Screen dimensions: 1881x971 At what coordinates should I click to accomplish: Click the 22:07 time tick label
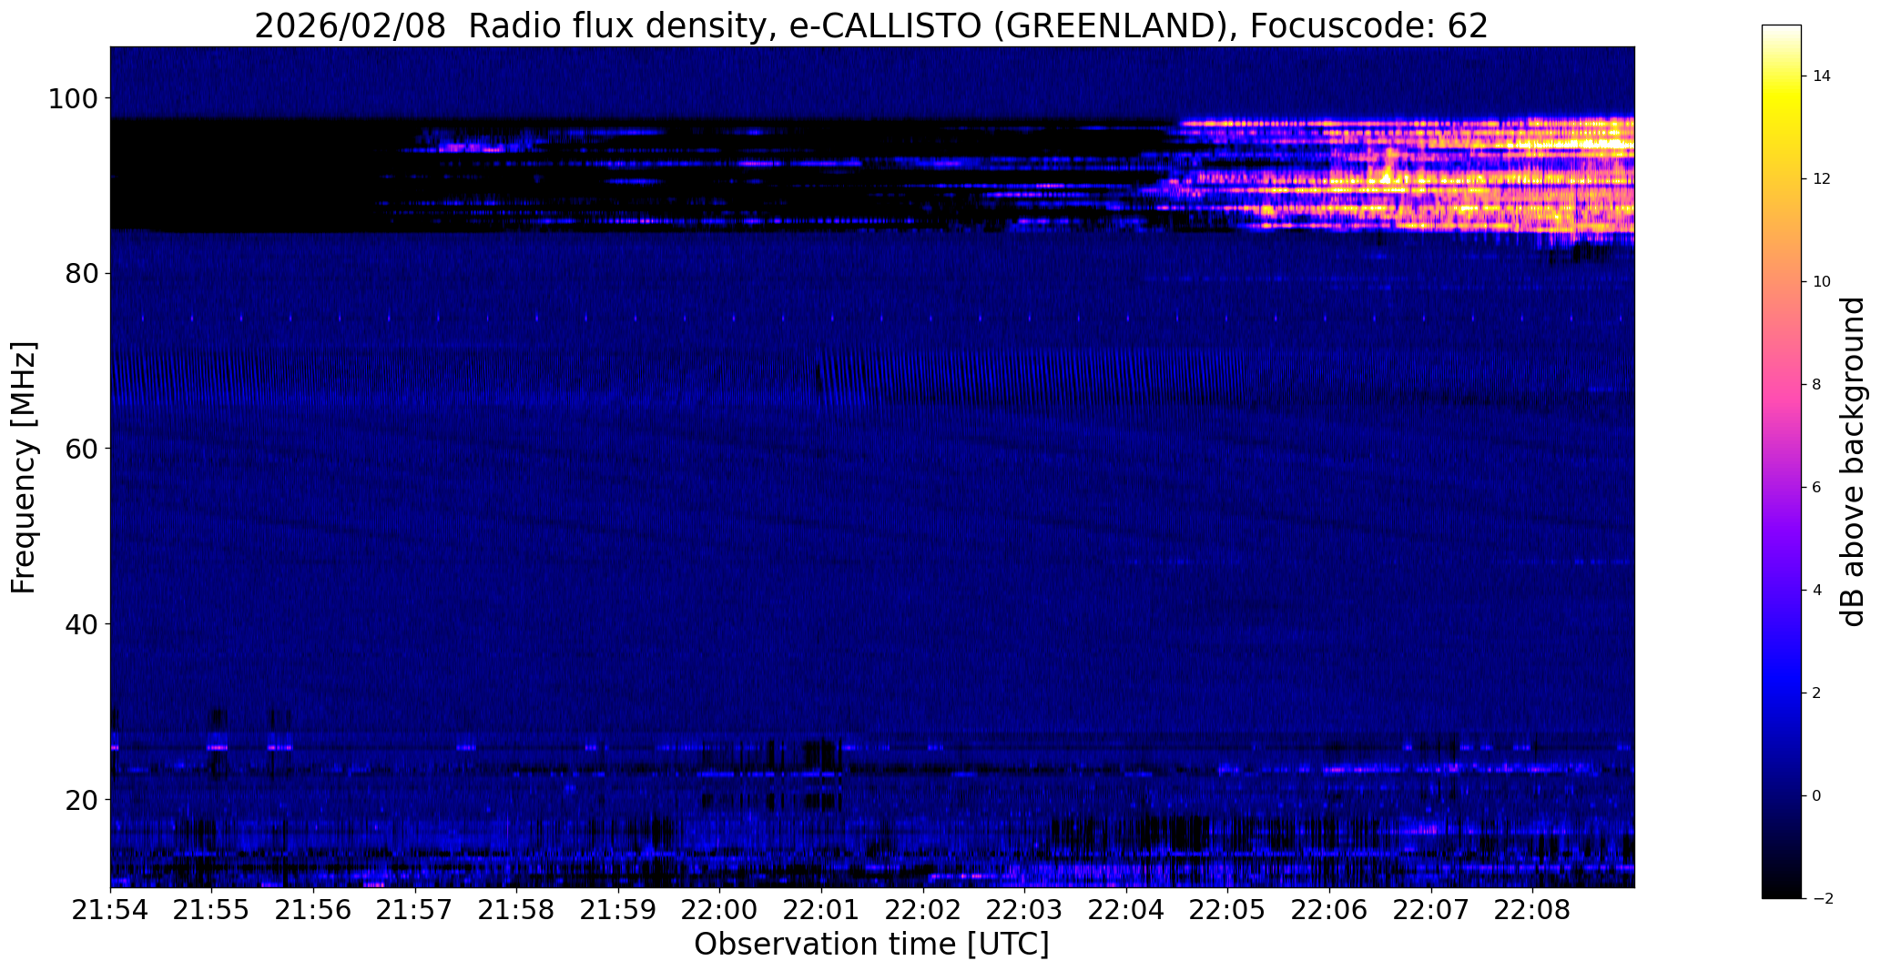pyautogui.click(x=1431, y=909)
